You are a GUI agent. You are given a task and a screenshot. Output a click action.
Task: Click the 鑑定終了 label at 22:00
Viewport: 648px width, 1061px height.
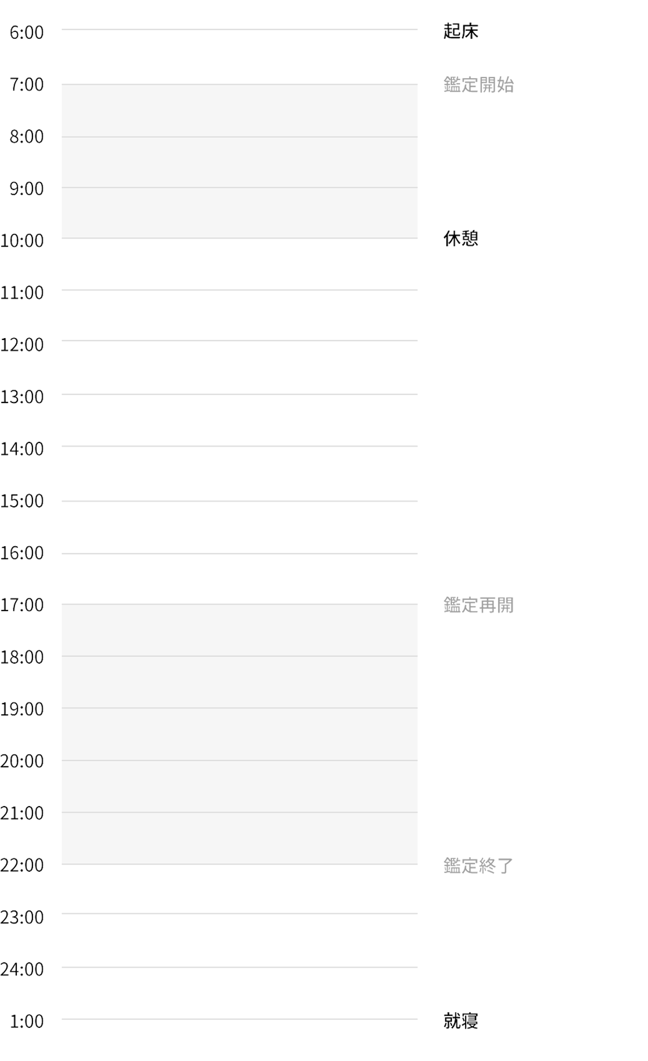478,866
